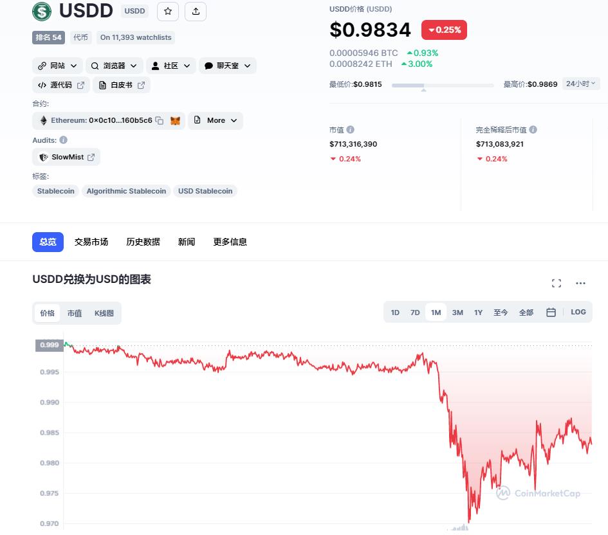Open the 交易市场 tab
The width and height of the screenshot is (608, 535).
pyautogui.click(x=91, y=242)
